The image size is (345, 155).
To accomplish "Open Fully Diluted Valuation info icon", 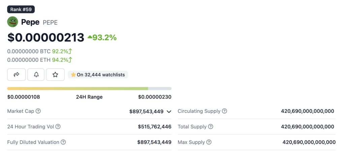I will tap(63, 142).
